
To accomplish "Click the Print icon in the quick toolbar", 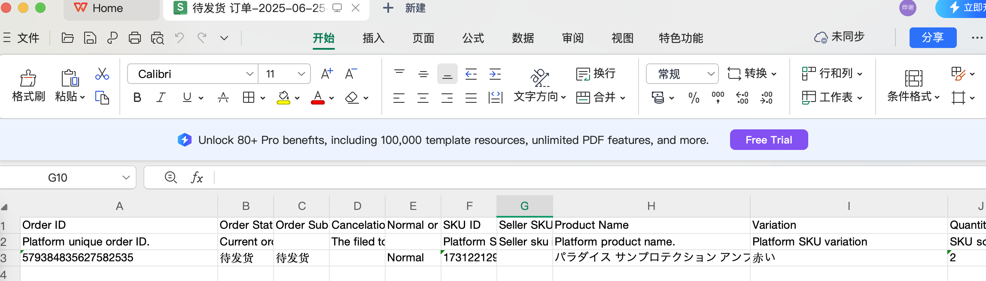I will click(x=135, y=38).
